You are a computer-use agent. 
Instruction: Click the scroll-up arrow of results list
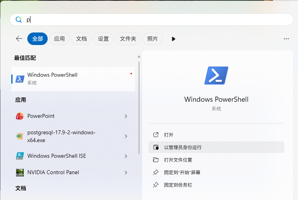(139, 56)
